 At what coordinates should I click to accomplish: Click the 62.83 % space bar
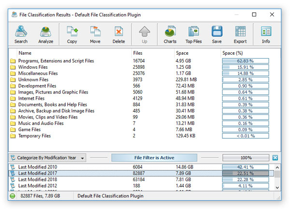(246, 61)
